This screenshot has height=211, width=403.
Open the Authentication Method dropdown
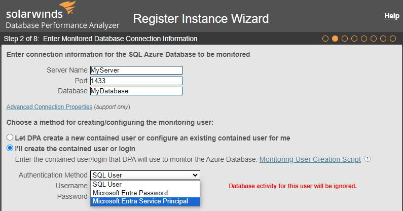coord(145,175)
